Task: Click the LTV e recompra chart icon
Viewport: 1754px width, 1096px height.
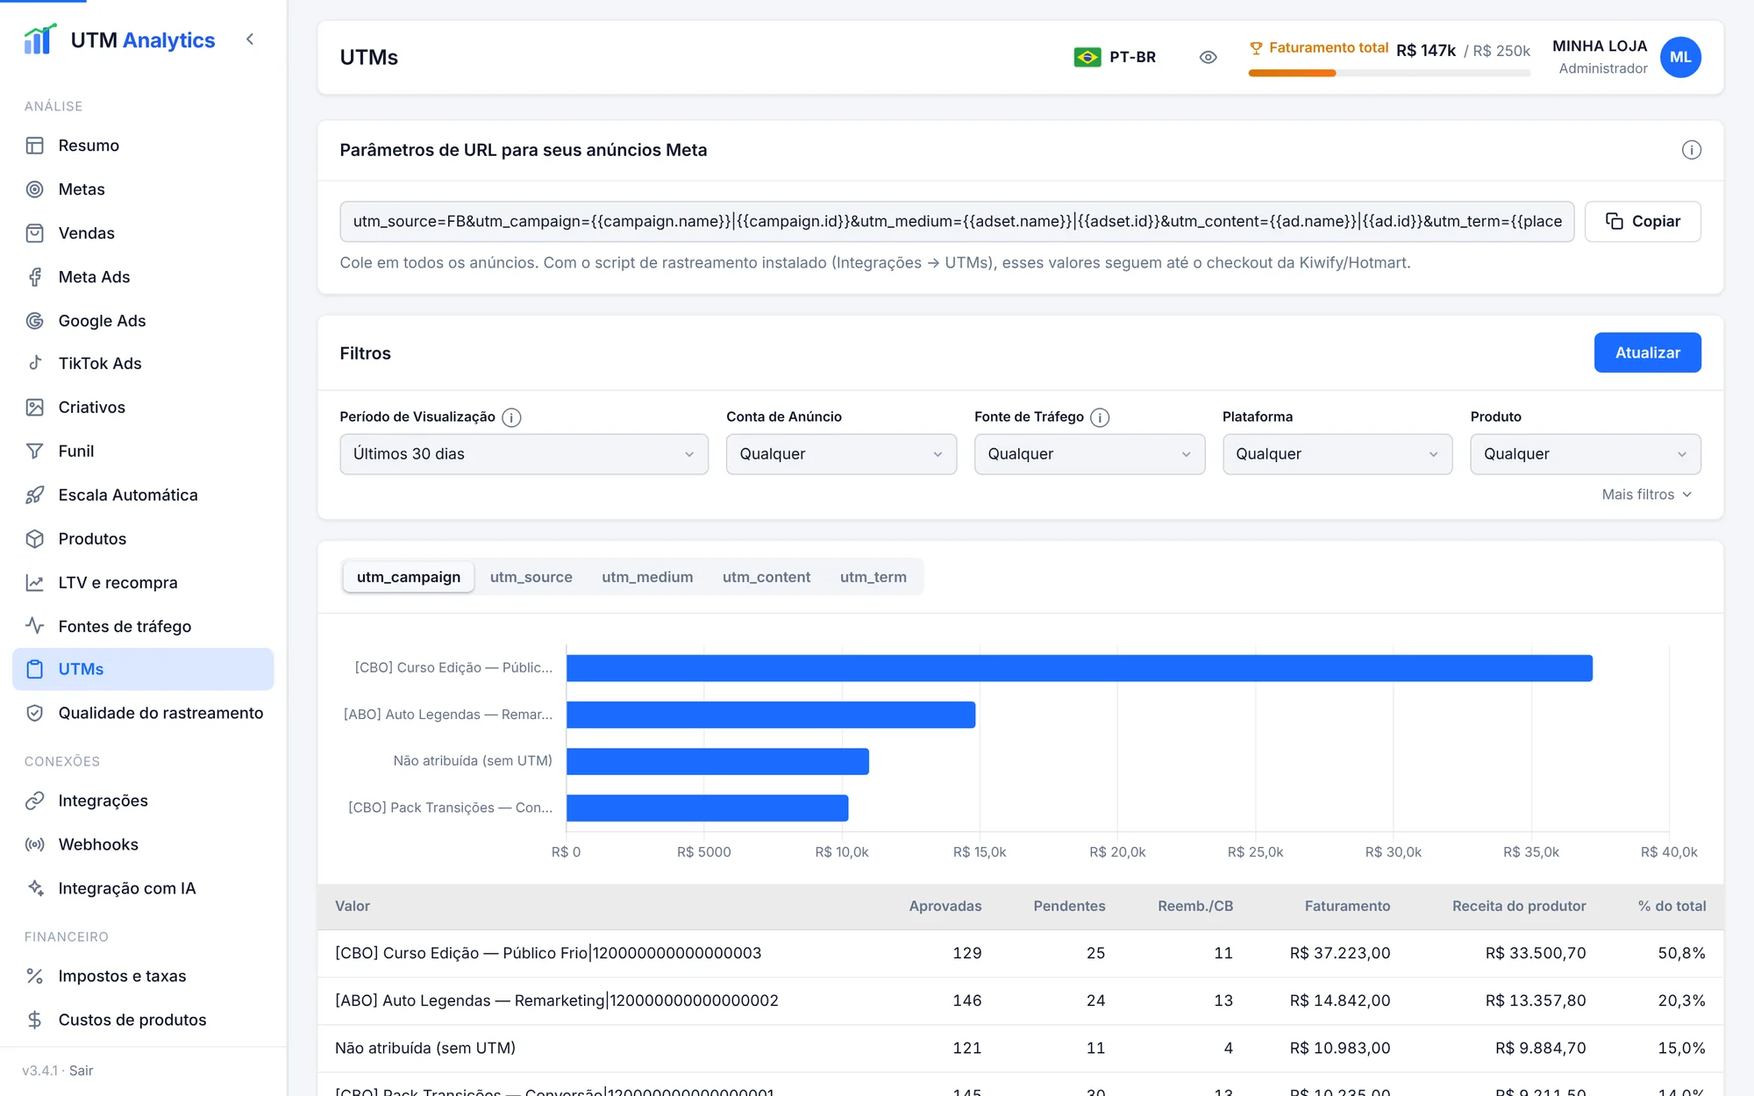Action: click(x=35, y=582)
